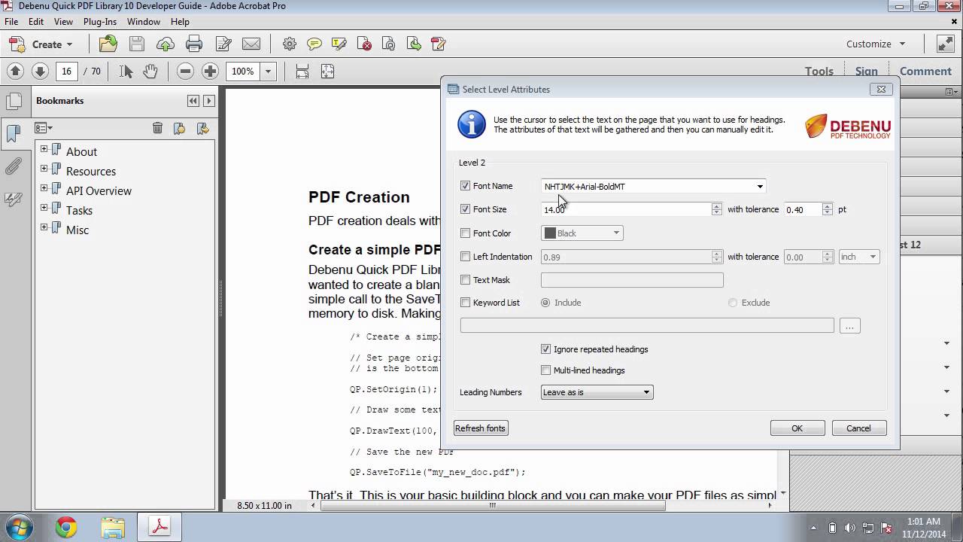The width and height of the screenshot is (963, 542).
Task: Open the Comment pane
Action: pos(925,72)
